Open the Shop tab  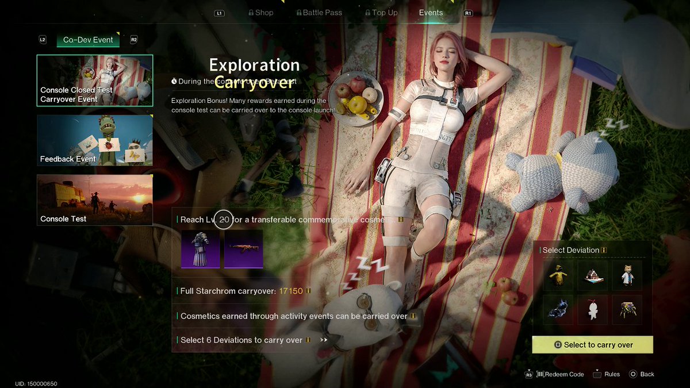point(260,13)
